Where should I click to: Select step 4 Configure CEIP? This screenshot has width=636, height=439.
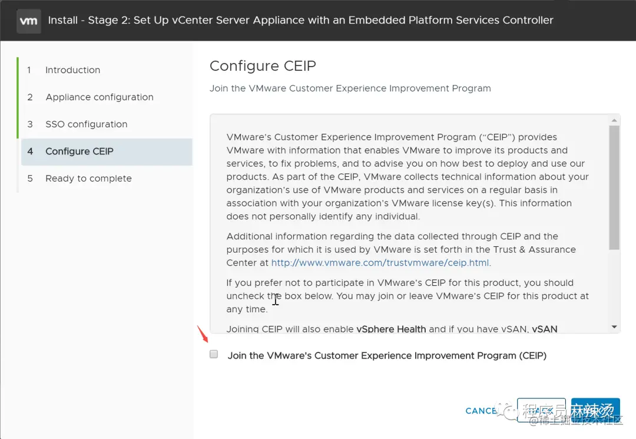(106, 151)
